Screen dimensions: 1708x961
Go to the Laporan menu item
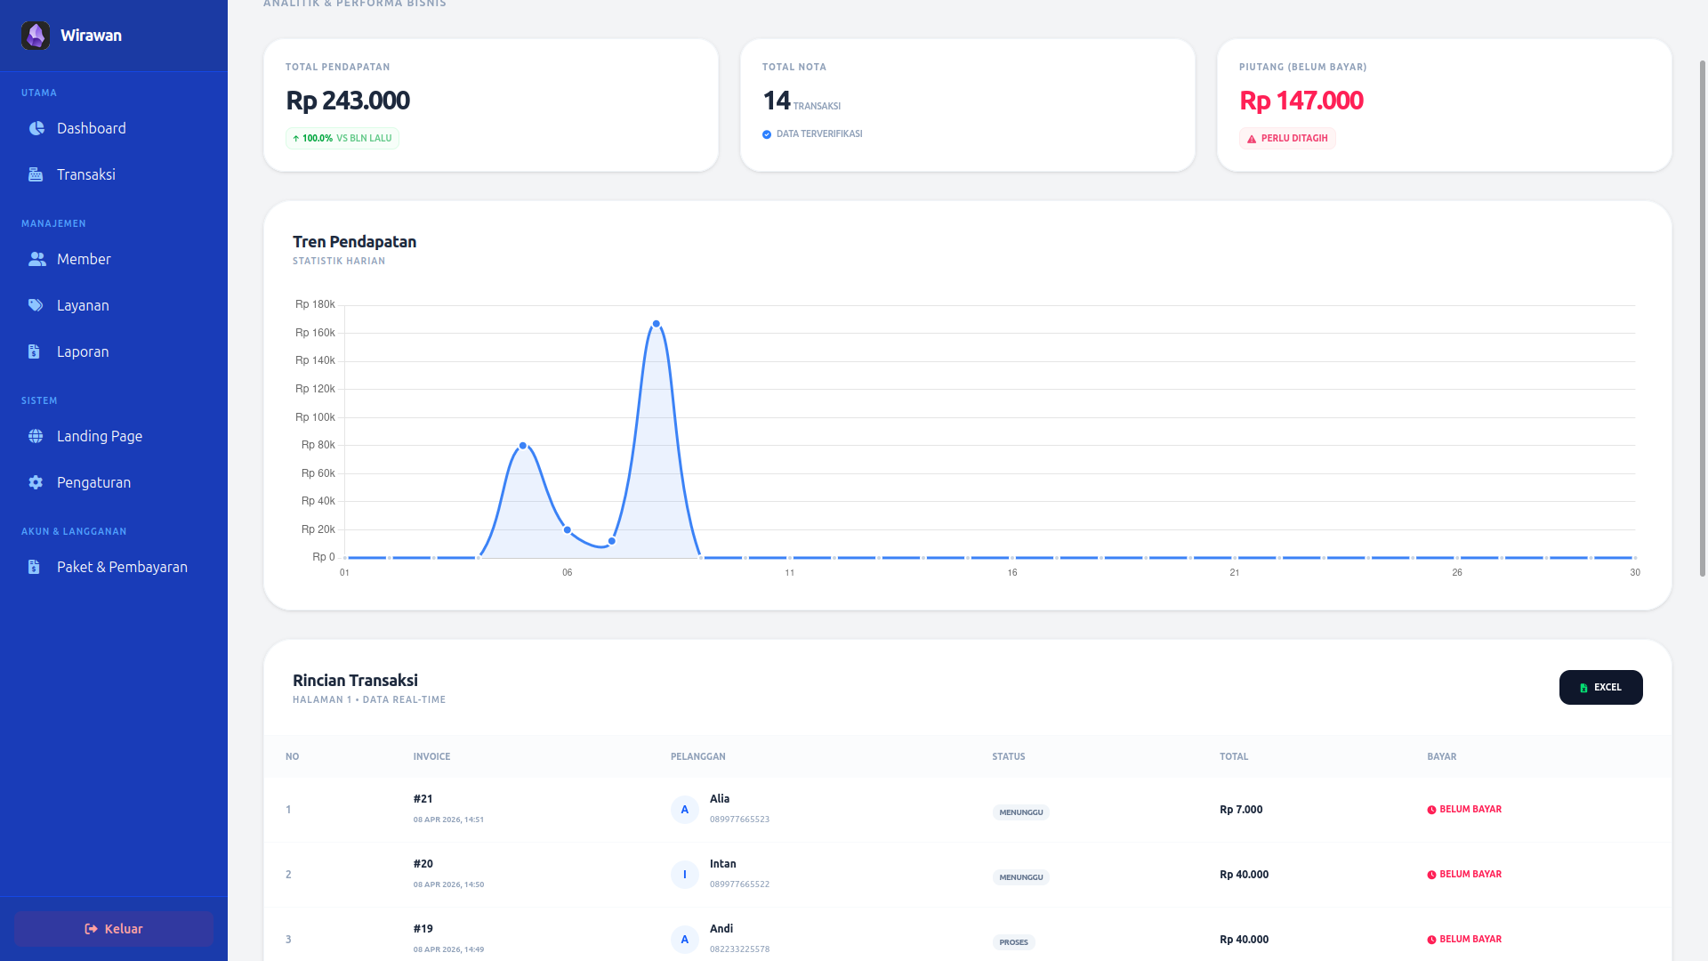83,351
